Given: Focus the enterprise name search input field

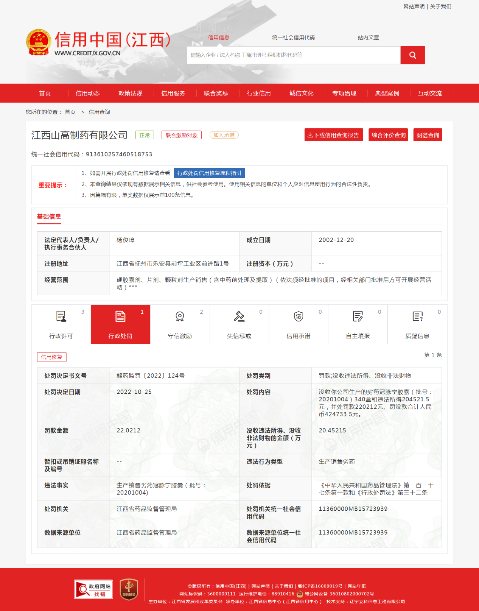Looking at the screenshot, I should pos(294,55).
